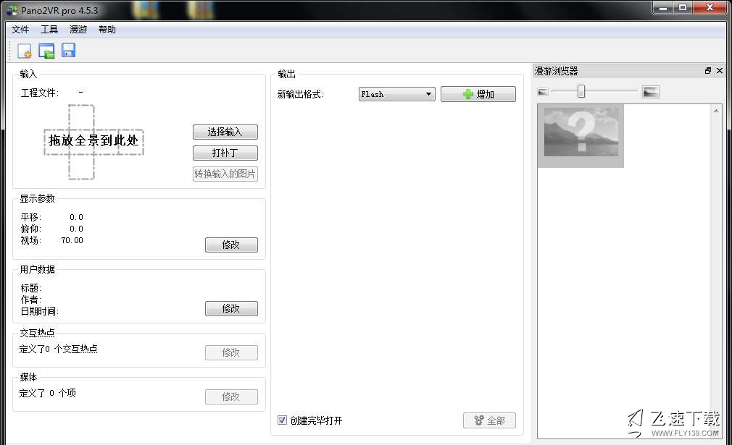Click the 增加 output button
This screenshot has height=445, width=732.
(478, 94)
